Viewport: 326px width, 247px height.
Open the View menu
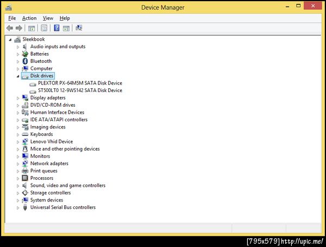(x=48, y=18)
